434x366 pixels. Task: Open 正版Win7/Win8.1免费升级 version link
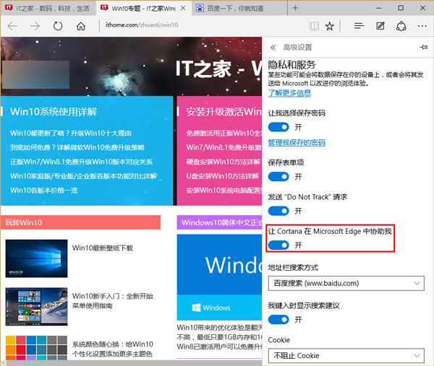[81, 162]
